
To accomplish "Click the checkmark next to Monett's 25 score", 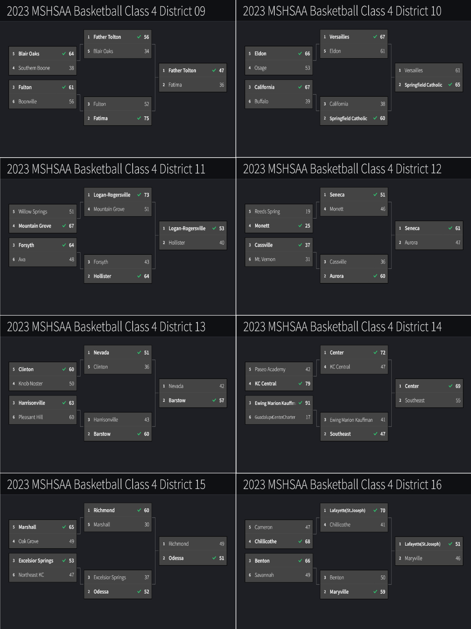I will coord(300,226).
